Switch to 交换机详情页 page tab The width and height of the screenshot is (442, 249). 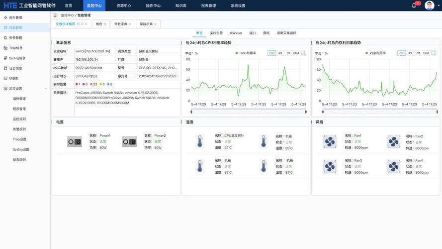click(65, 24)
